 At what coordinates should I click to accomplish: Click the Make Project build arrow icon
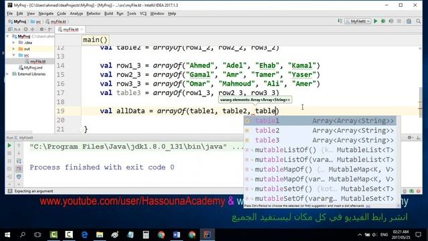[x=340, y=21]
